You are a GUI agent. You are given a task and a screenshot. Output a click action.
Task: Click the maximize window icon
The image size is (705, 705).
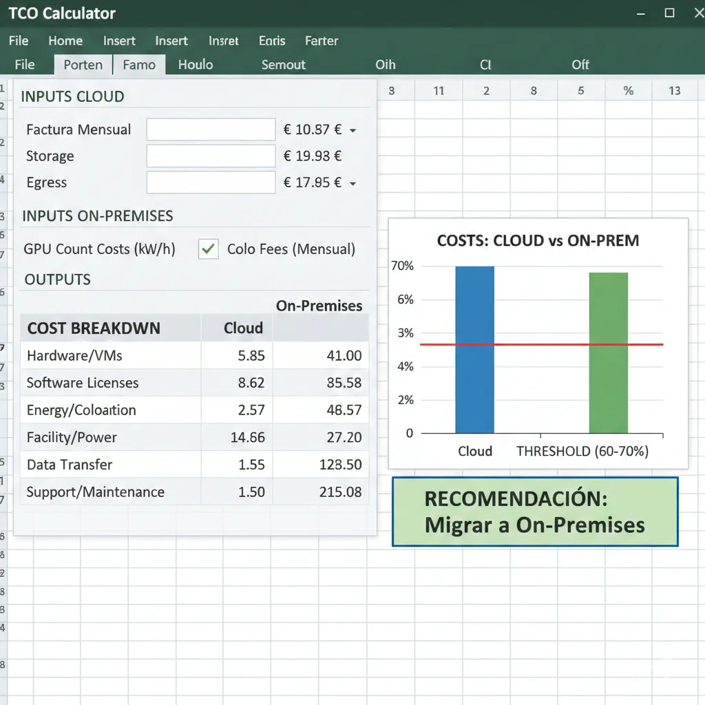point(669,12)
